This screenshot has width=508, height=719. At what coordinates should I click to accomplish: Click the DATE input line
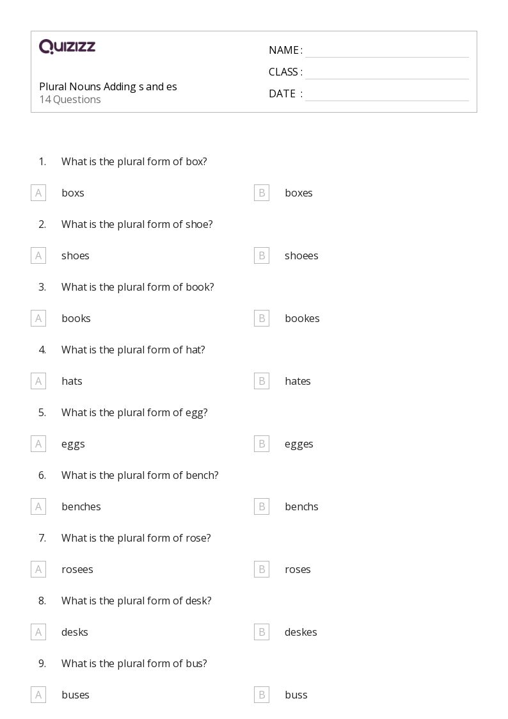coord(387,94)
